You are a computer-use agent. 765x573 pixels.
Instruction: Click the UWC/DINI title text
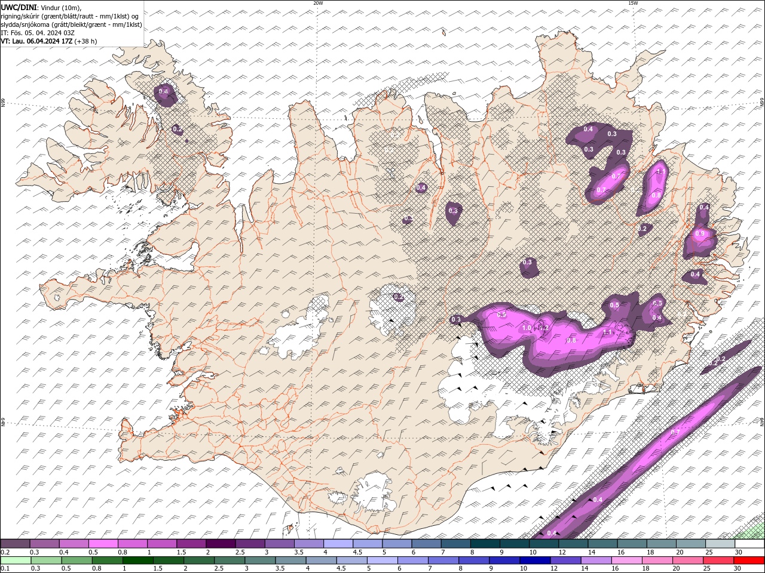click(19, 7)
